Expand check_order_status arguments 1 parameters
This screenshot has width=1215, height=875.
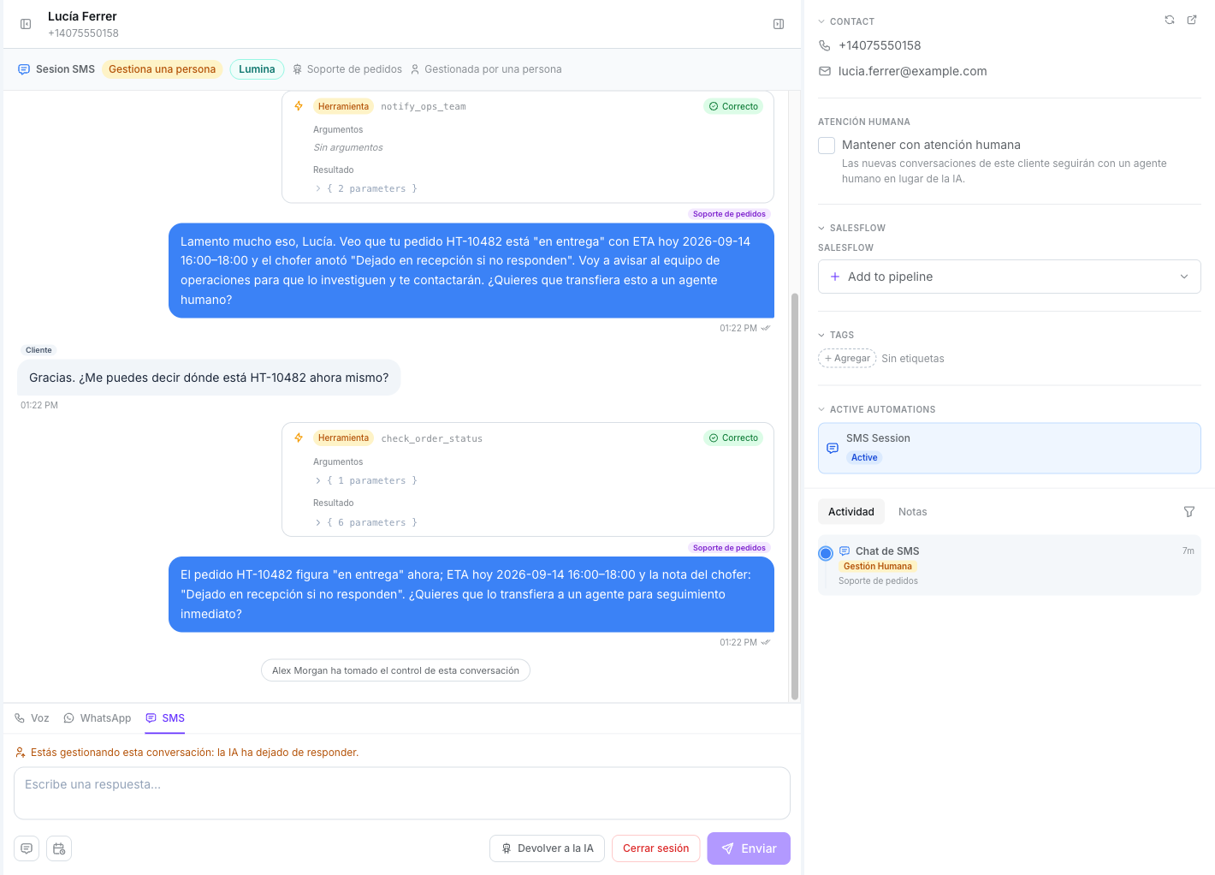(x=366, y=480)
